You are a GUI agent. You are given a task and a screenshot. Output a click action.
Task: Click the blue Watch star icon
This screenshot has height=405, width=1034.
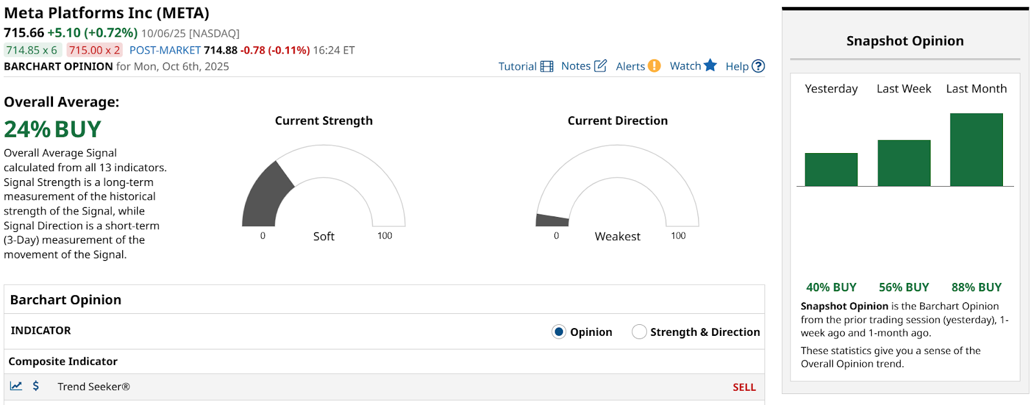(710, 65)
